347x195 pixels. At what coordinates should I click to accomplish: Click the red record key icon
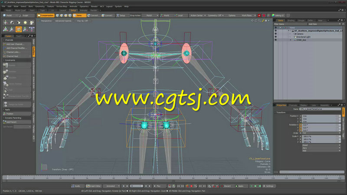[x=191, y=186]
